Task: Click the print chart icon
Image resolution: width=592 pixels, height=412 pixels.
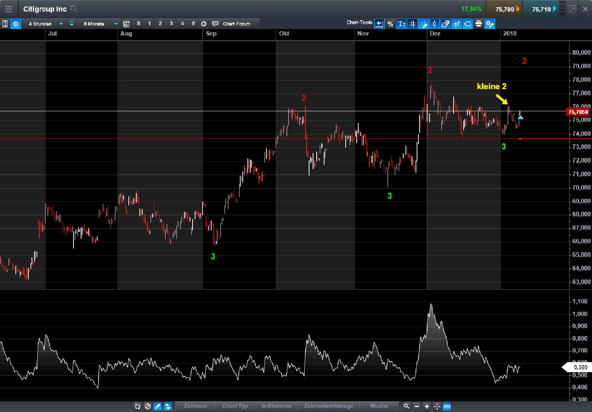Action: (479, 24)
